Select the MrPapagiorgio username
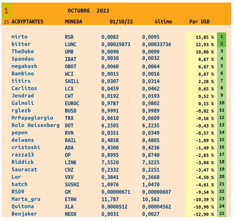The width and height of the screenshot is (234, 222). click(x=32, y=118)
